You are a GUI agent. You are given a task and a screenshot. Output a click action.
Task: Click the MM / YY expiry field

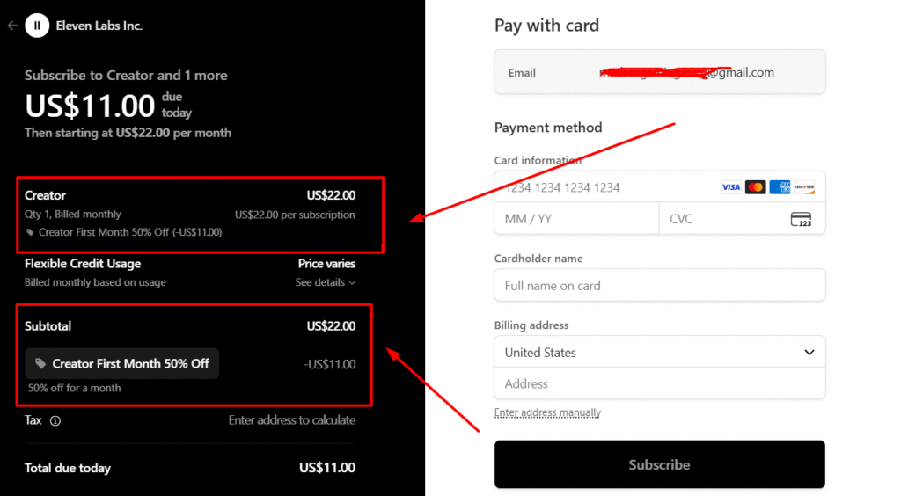[x=576, y=219]
